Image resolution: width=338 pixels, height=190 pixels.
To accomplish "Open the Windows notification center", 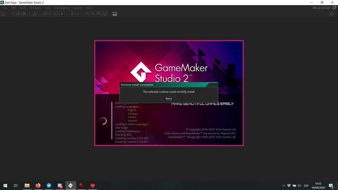I will point(331,185).
